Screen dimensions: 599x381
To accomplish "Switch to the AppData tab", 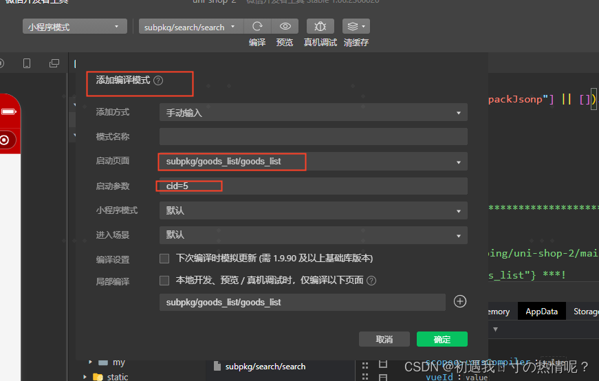I will [x=542, y=312].
